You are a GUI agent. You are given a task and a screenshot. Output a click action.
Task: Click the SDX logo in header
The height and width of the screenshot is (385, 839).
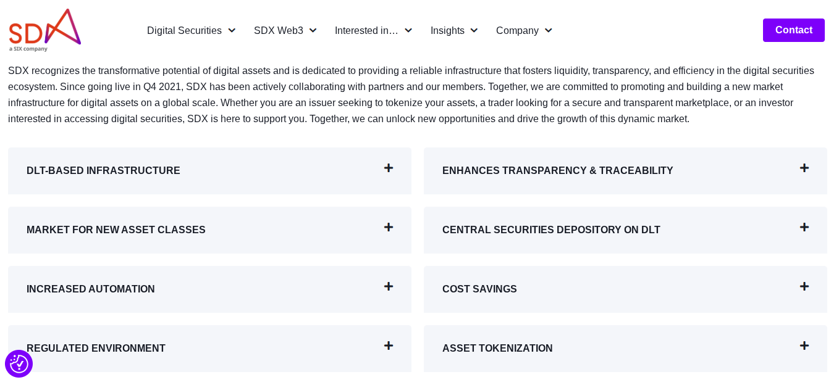(x=45, y=30)
